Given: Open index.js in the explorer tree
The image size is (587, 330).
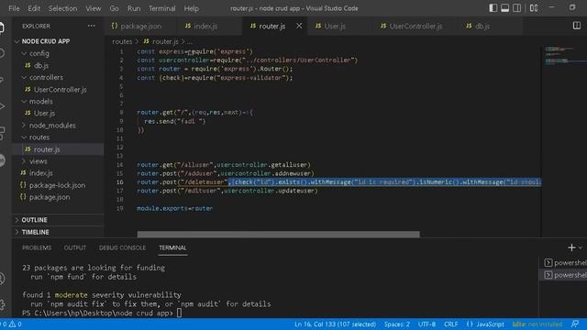Looking at the screenshot, I should pos(40,173).
